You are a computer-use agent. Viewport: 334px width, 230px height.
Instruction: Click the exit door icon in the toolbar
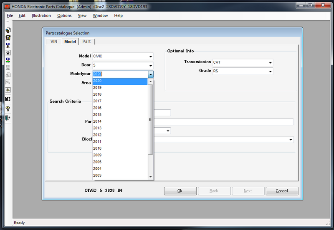(x=8, y=118)
